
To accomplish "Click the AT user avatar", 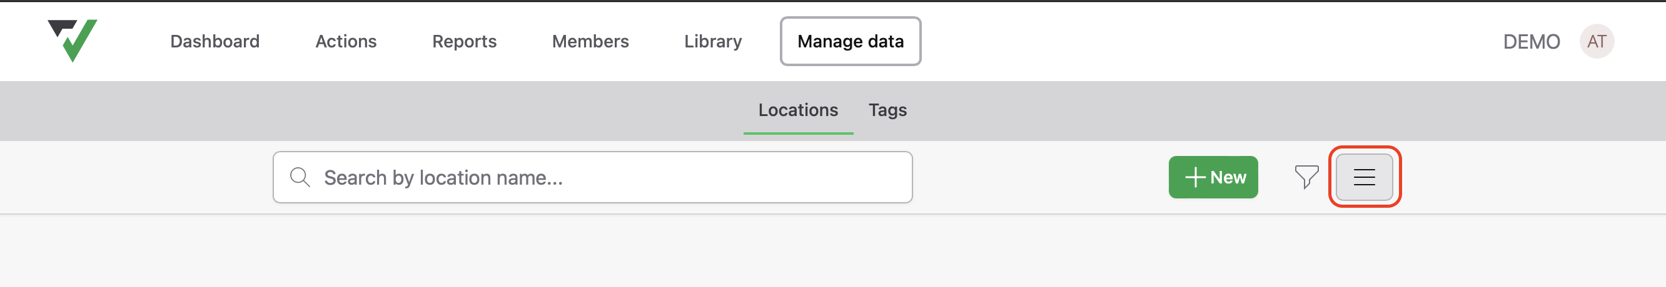I will [1596, 41].
